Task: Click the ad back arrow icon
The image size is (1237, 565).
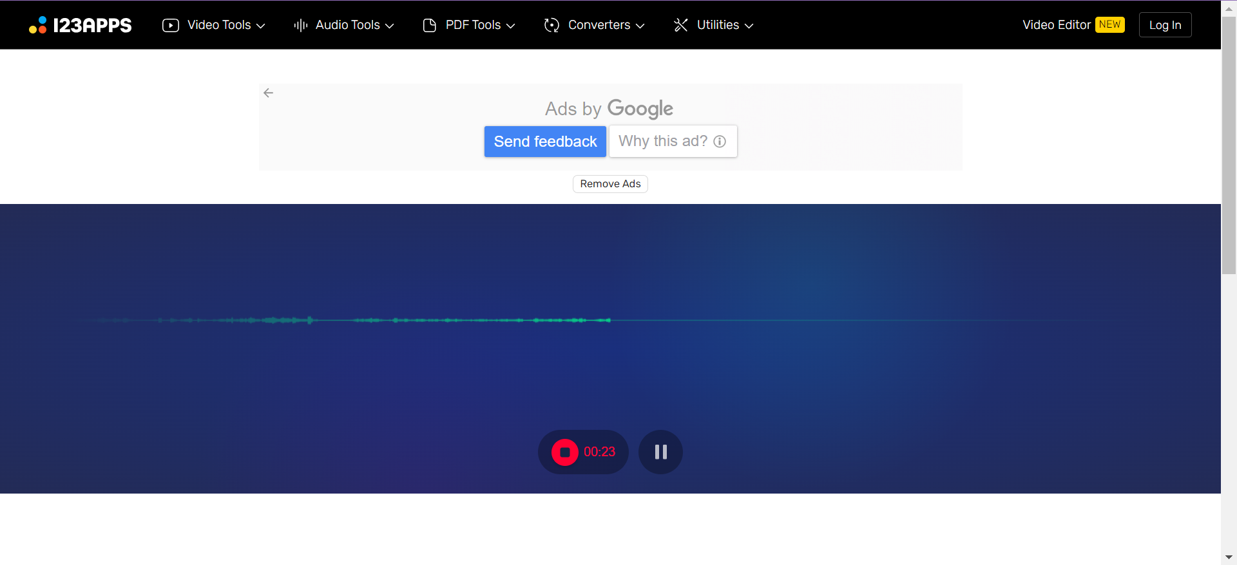Action: pyautogui.click(x=269, y=93)
